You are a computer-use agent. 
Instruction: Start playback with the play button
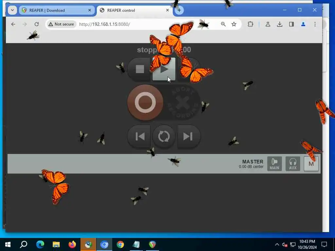[164, 69]
